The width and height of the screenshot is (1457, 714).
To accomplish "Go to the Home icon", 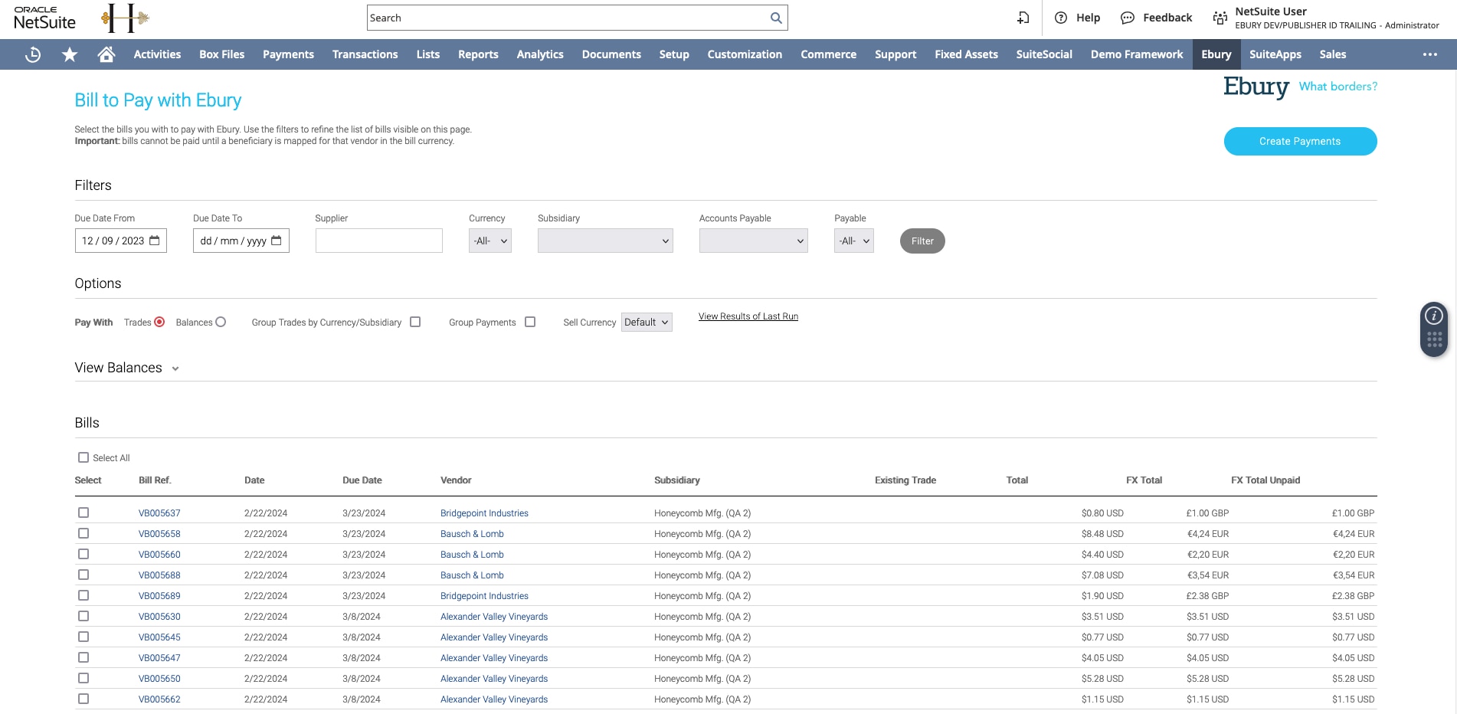I will click(106, 54).
